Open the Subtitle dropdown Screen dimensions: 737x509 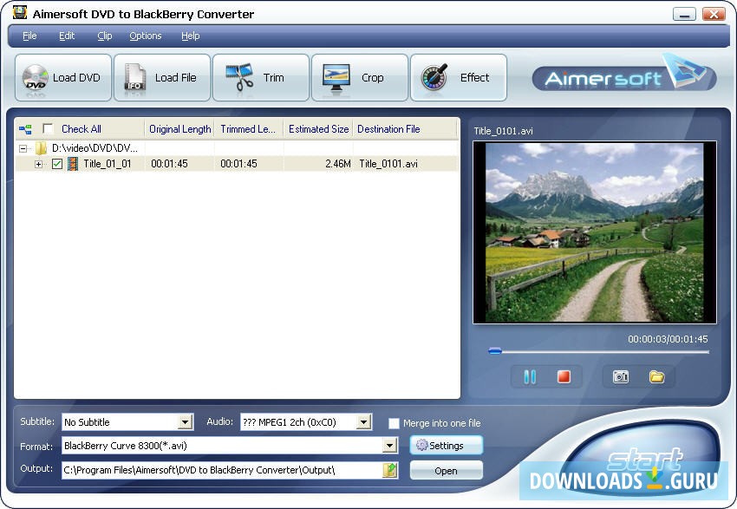pos(186,422)
